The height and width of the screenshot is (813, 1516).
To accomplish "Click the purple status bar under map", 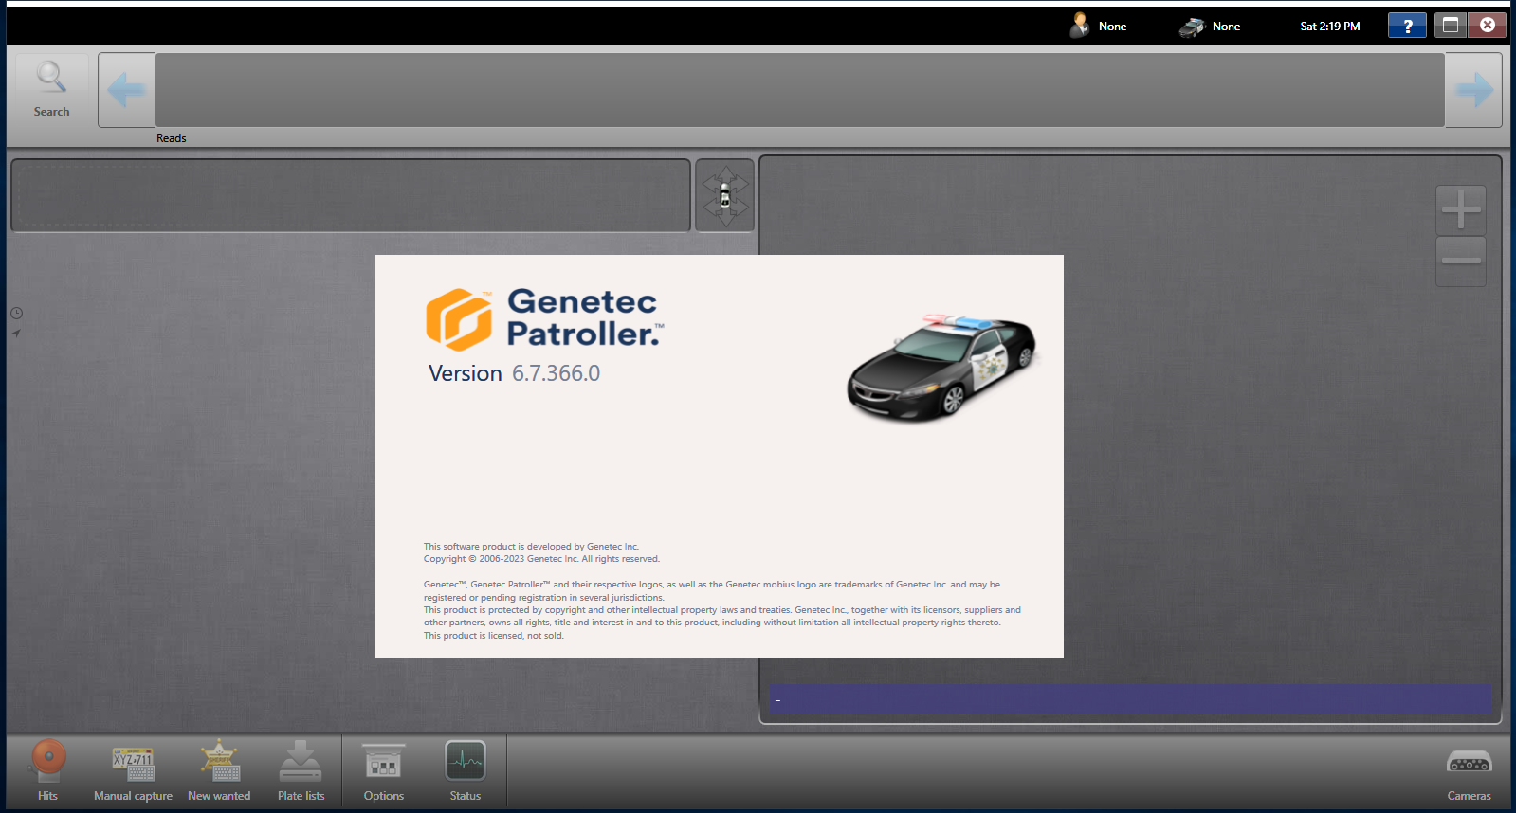I will tap(1130, 699).
